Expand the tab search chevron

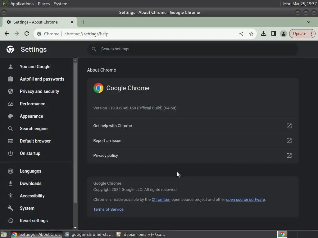click(x=308, y=22)
